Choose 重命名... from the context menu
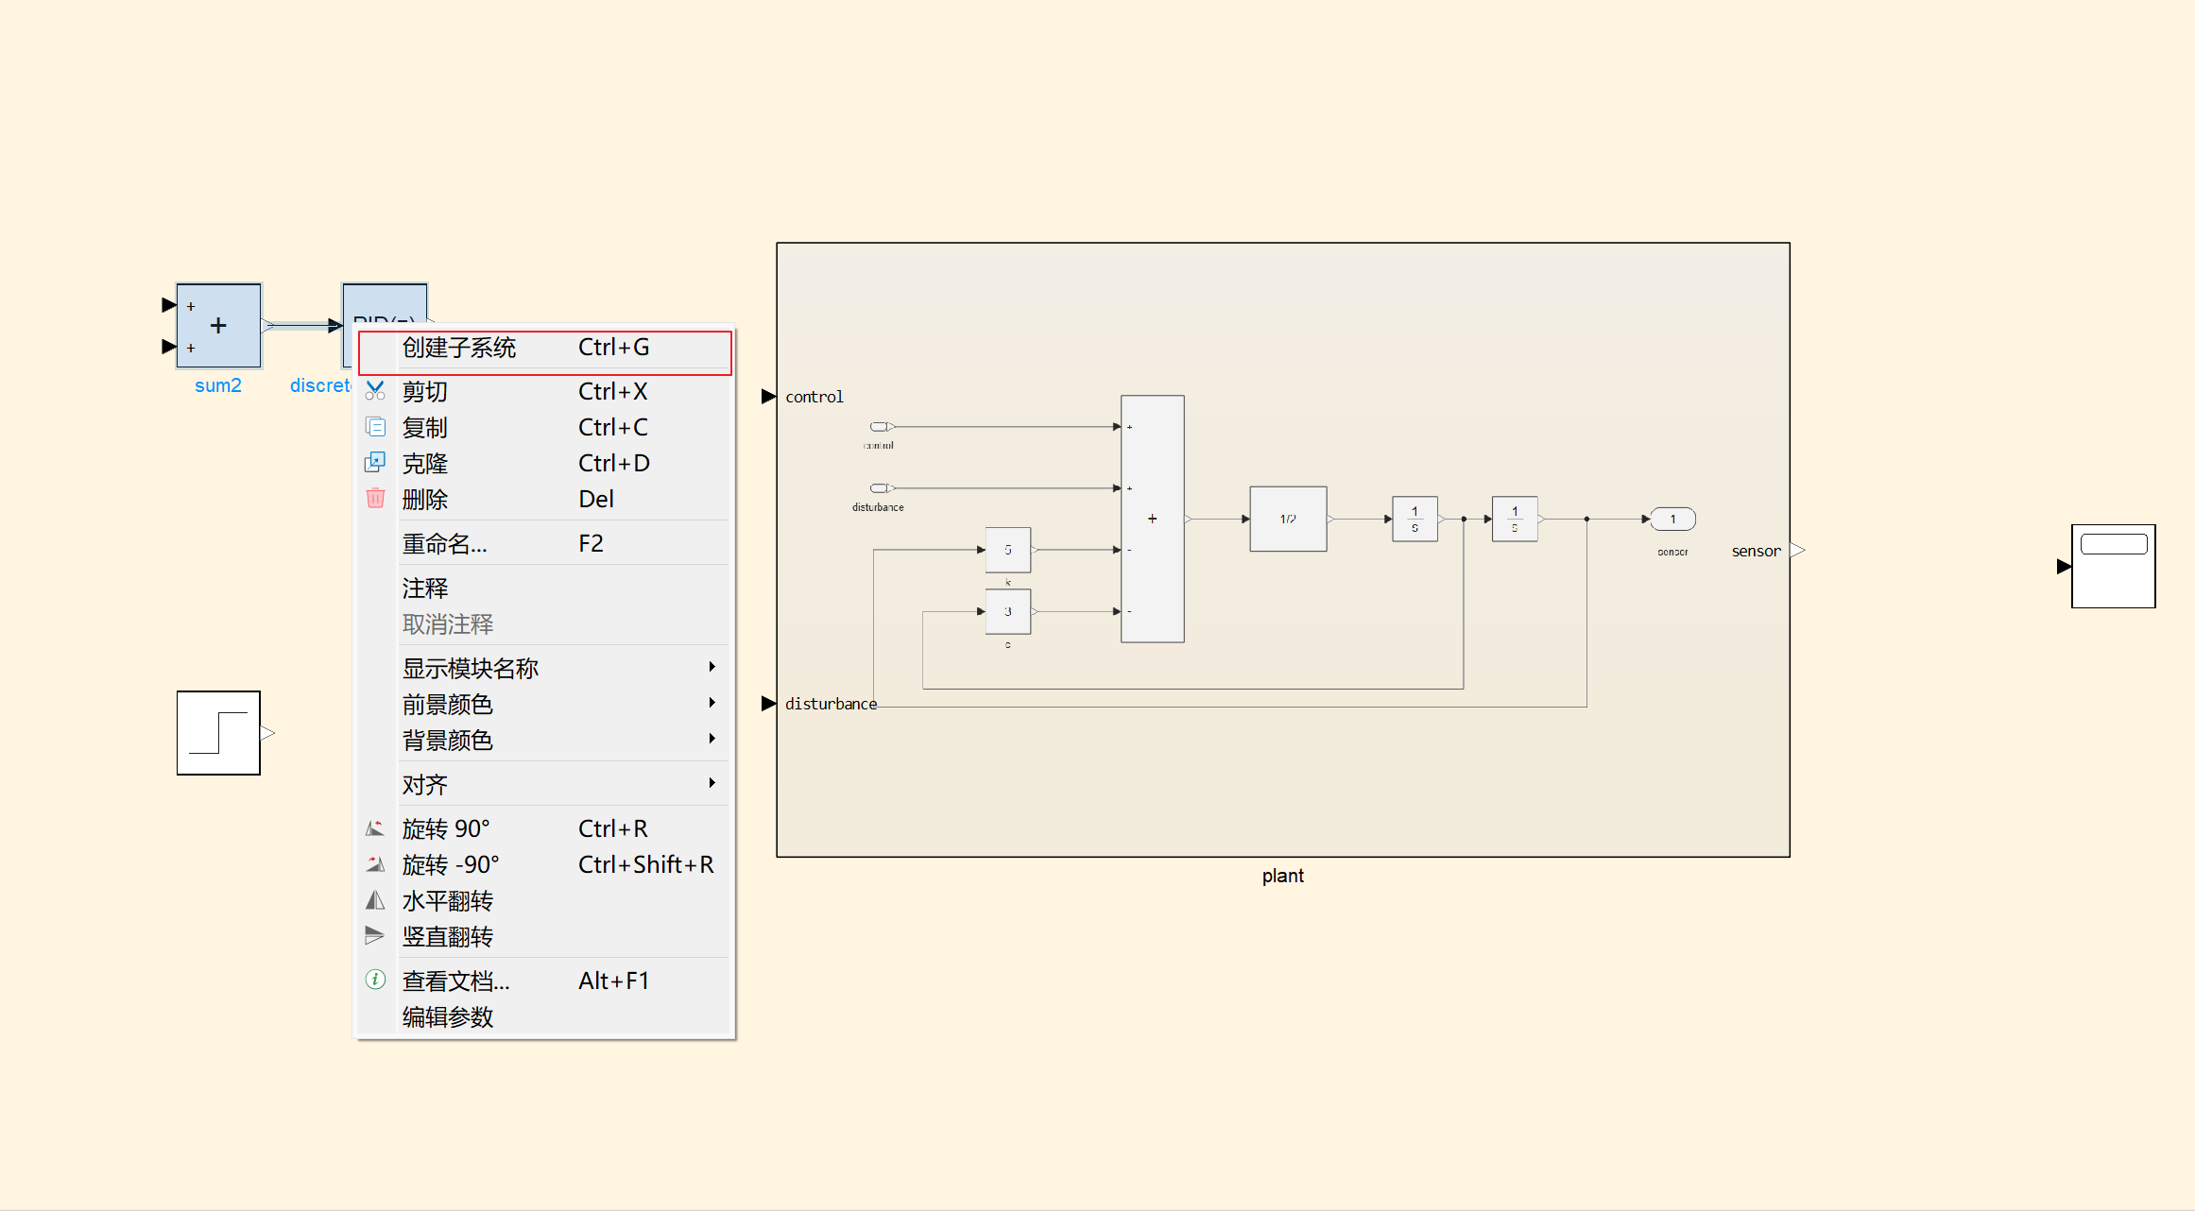 543,543
